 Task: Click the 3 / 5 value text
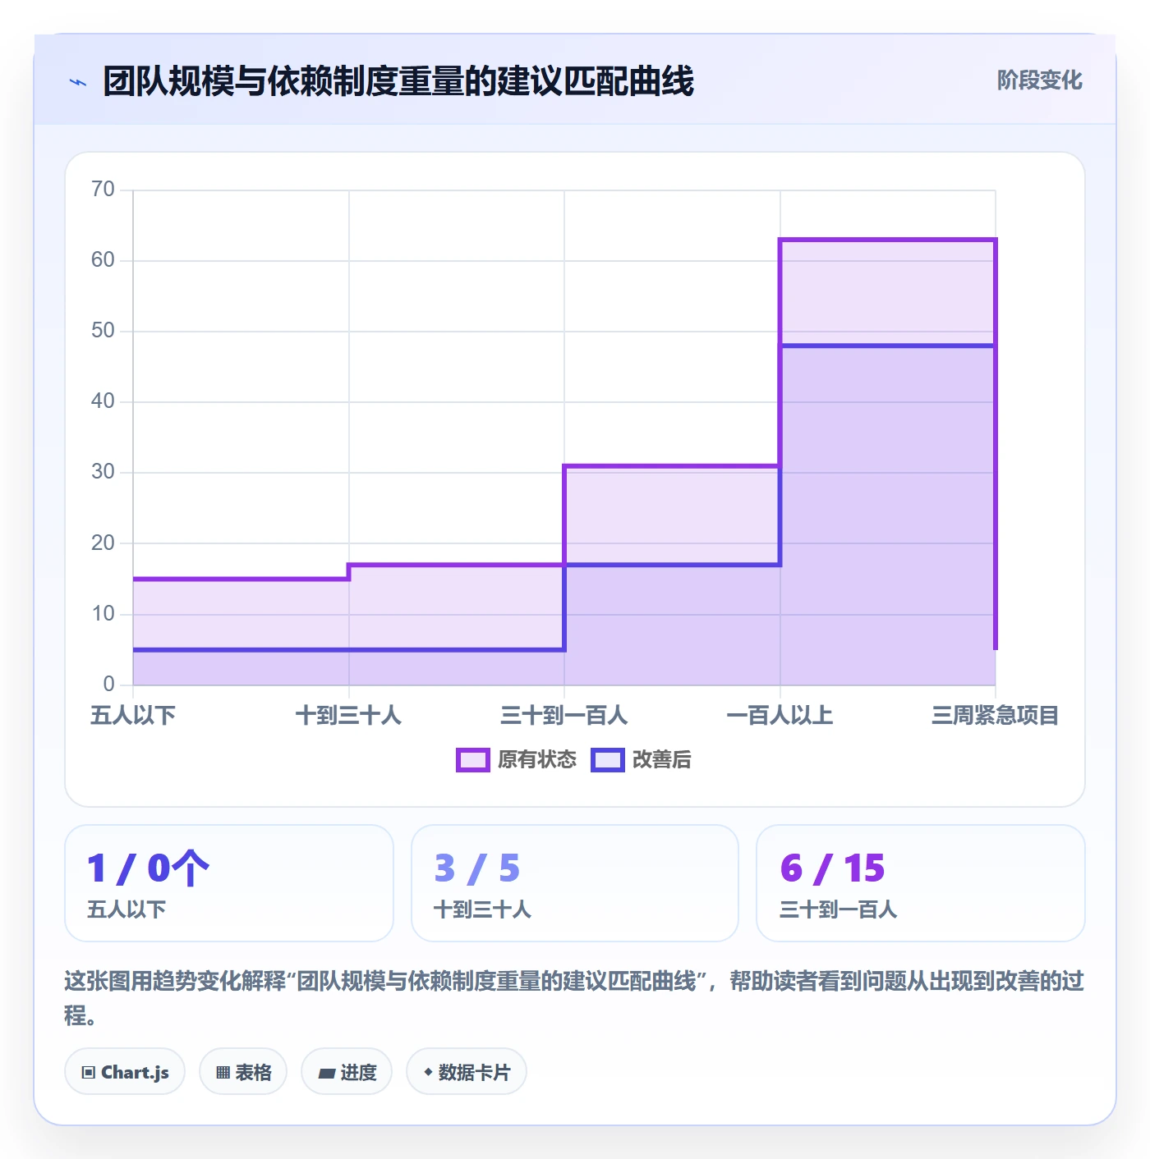pos(477,868)
